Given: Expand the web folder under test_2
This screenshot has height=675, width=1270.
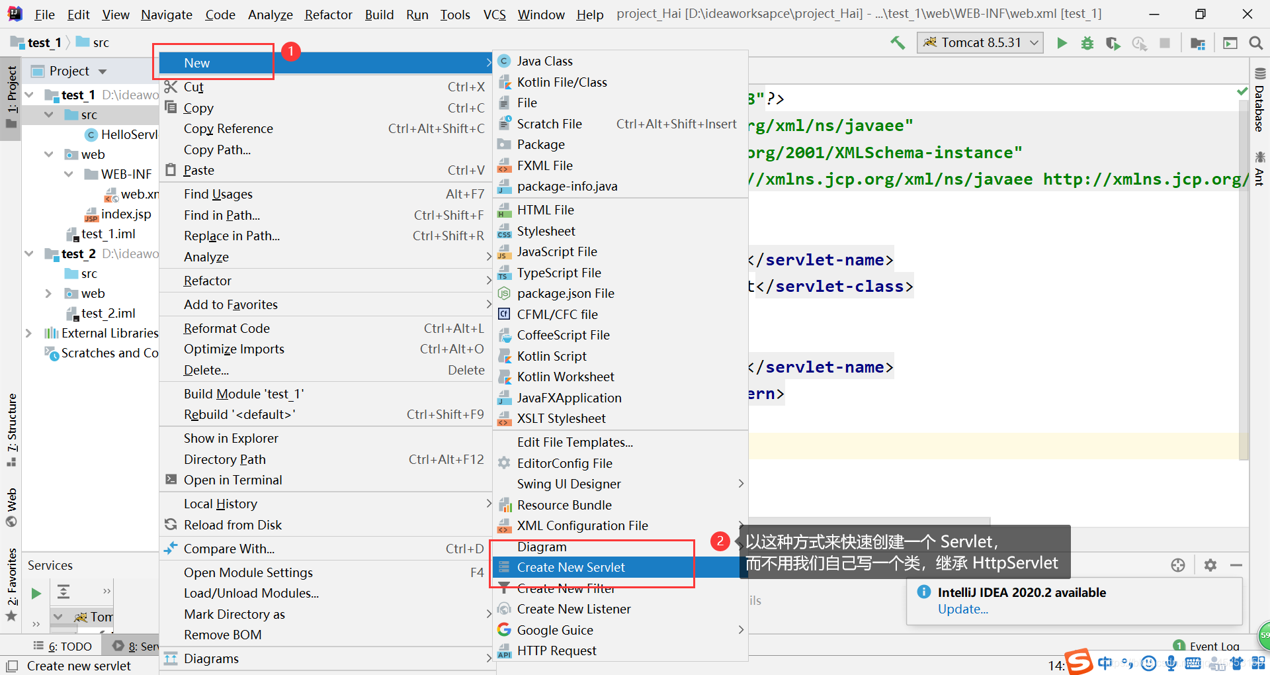Looking at the screenshot, I should point(48,294).
